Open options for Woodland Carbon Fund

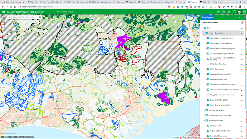[242, 80]
